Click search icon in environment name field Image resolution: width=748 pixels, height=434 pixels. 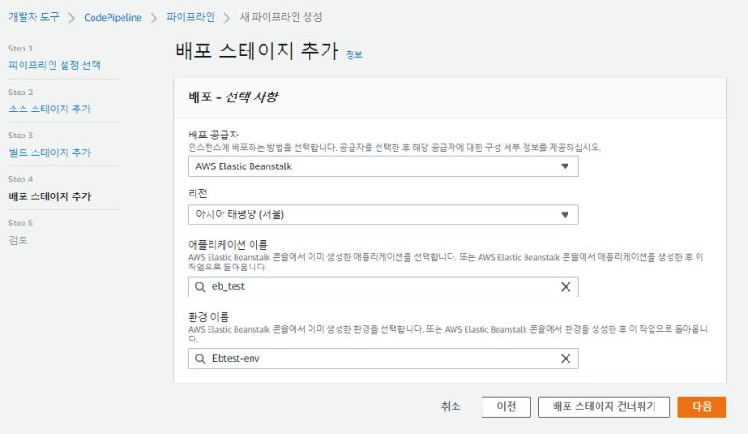pyautogui.click(x=199, y=359)
